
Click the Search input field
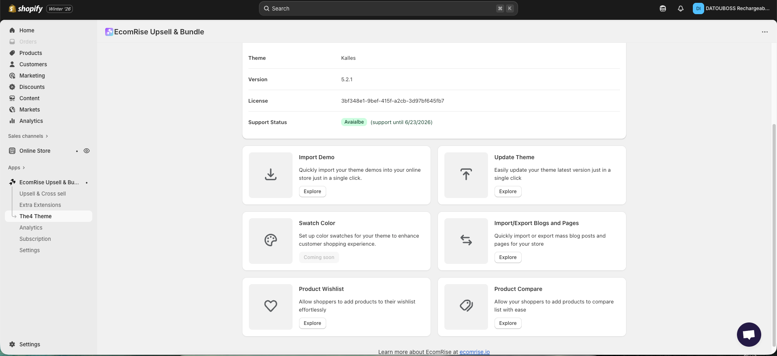(380, 8)
